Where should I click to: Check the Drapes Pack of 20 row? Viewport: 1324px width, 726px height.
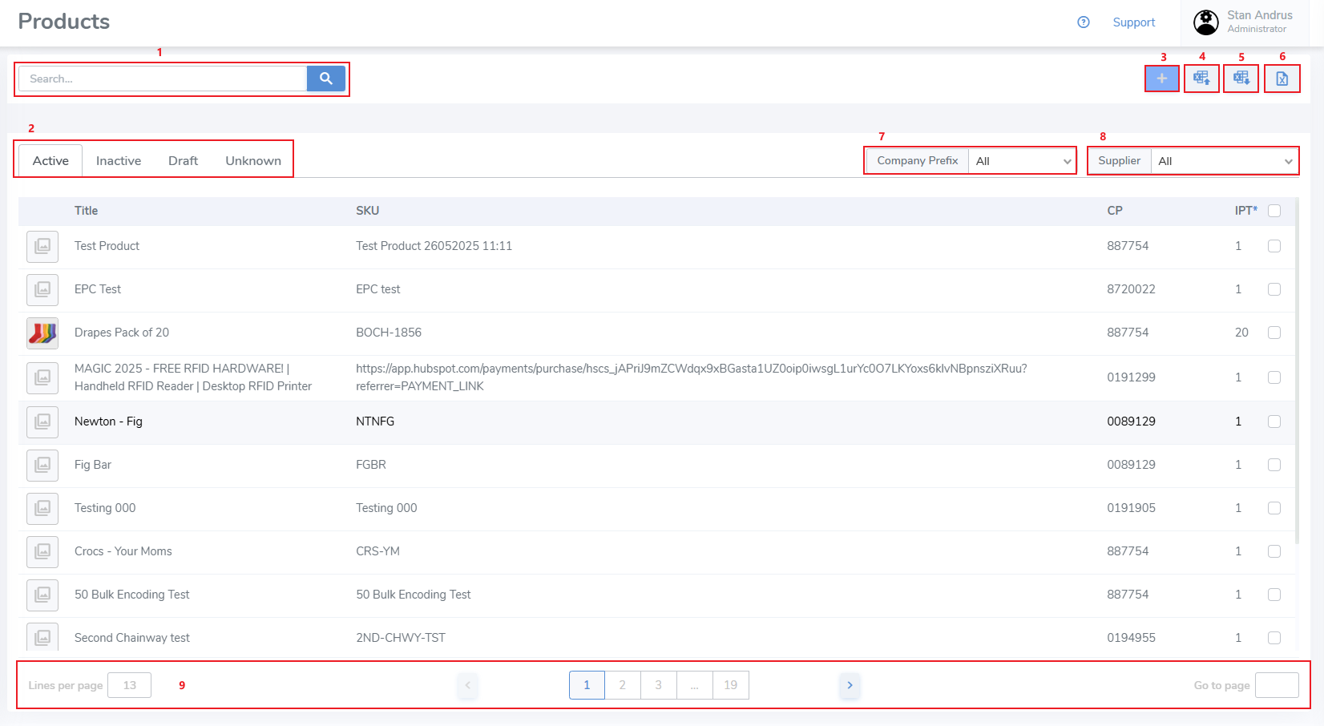coord(1274,333)
